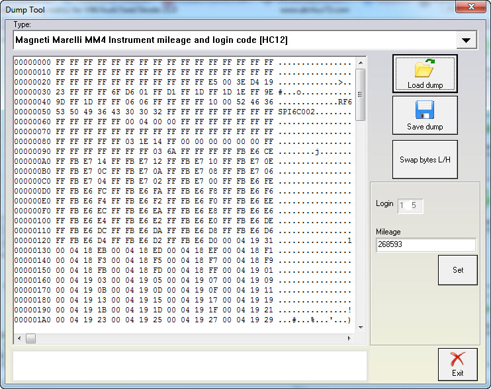This screenshot has width=491, height=389.
Task: Click the Mileage input field showing 268593
Action: click(x=426, y=244)
